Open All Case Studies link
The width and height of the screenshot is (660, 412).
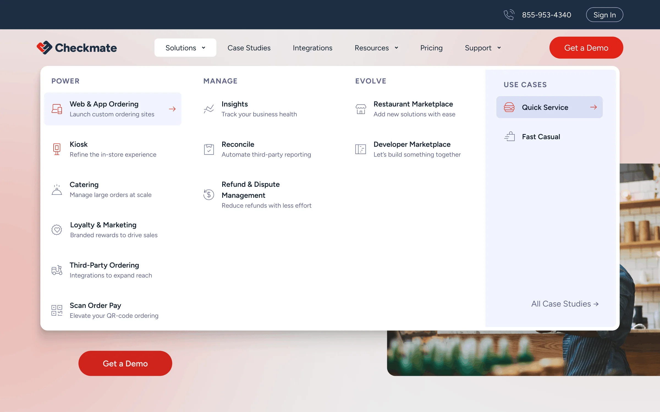[x=565, y=304]
